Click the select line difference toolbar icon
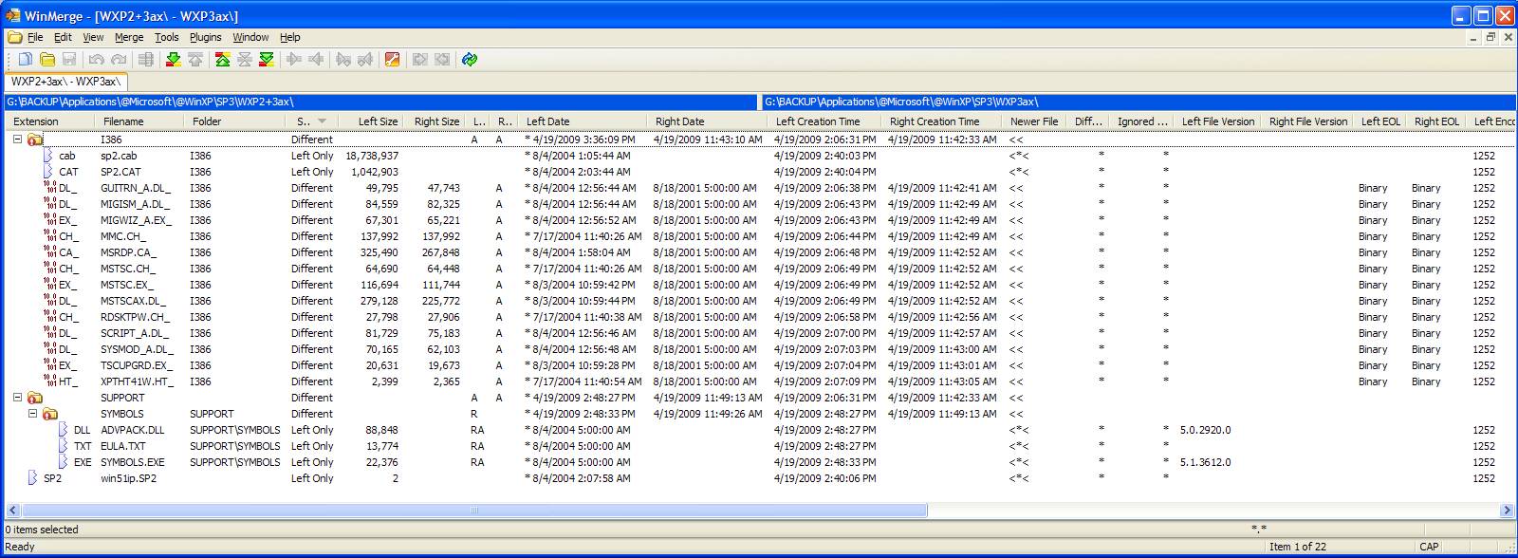This screenshot has height=558, width=1518. pyautogui.click(x=145, y=60)
